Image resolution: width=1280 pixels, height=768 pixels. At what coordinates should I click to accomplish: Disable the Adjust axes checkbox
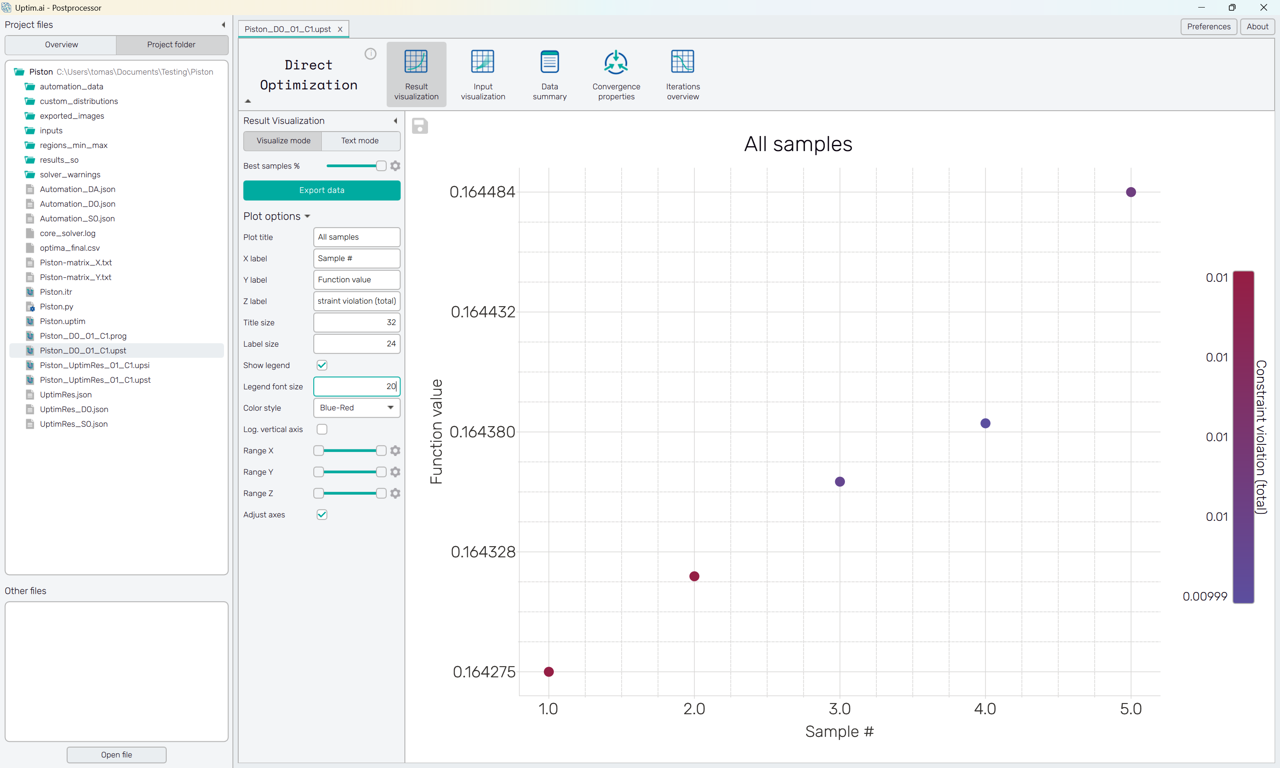322,514
